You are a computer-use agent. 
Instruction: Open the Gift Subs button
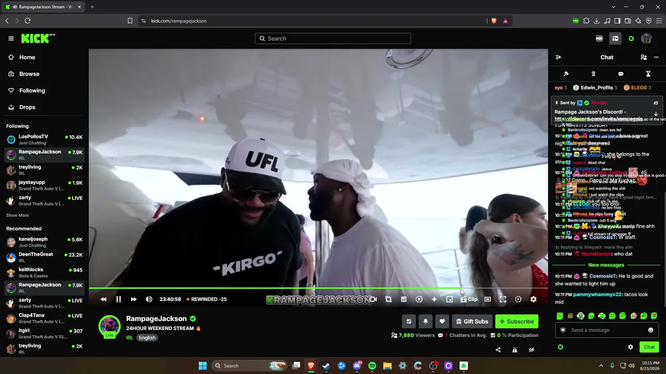(x=472, y=322)
